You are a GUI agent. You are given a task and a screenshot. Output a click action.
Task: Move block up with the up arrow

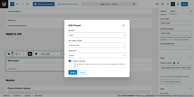click(24, 53)
